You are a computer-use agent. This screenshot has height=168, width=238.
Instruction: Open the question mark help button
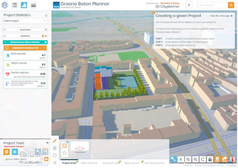pyautogui.click(x=189, y=5)
